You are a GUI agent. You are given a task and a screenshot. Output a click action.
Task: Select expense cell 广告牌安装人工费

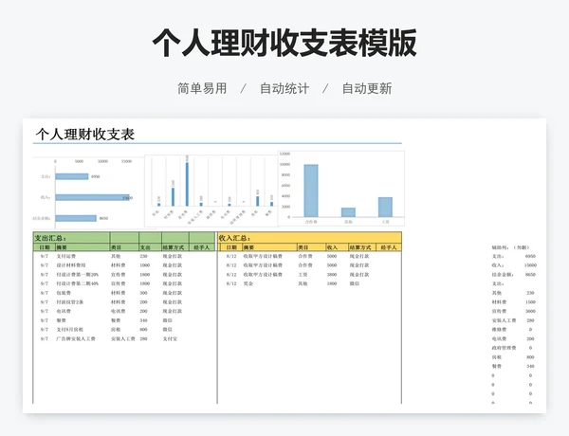tap(76, 338)
